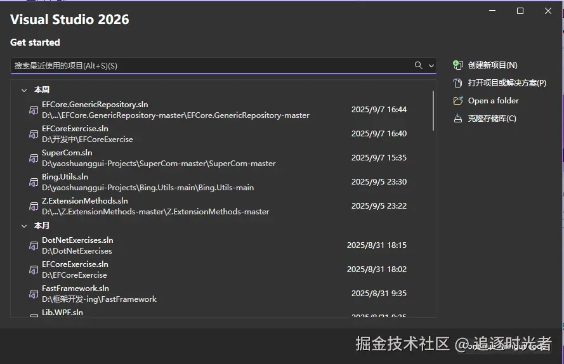Open DotNetExercises.sln from recent list
The image size is (564, 364).
pos(77,240)
